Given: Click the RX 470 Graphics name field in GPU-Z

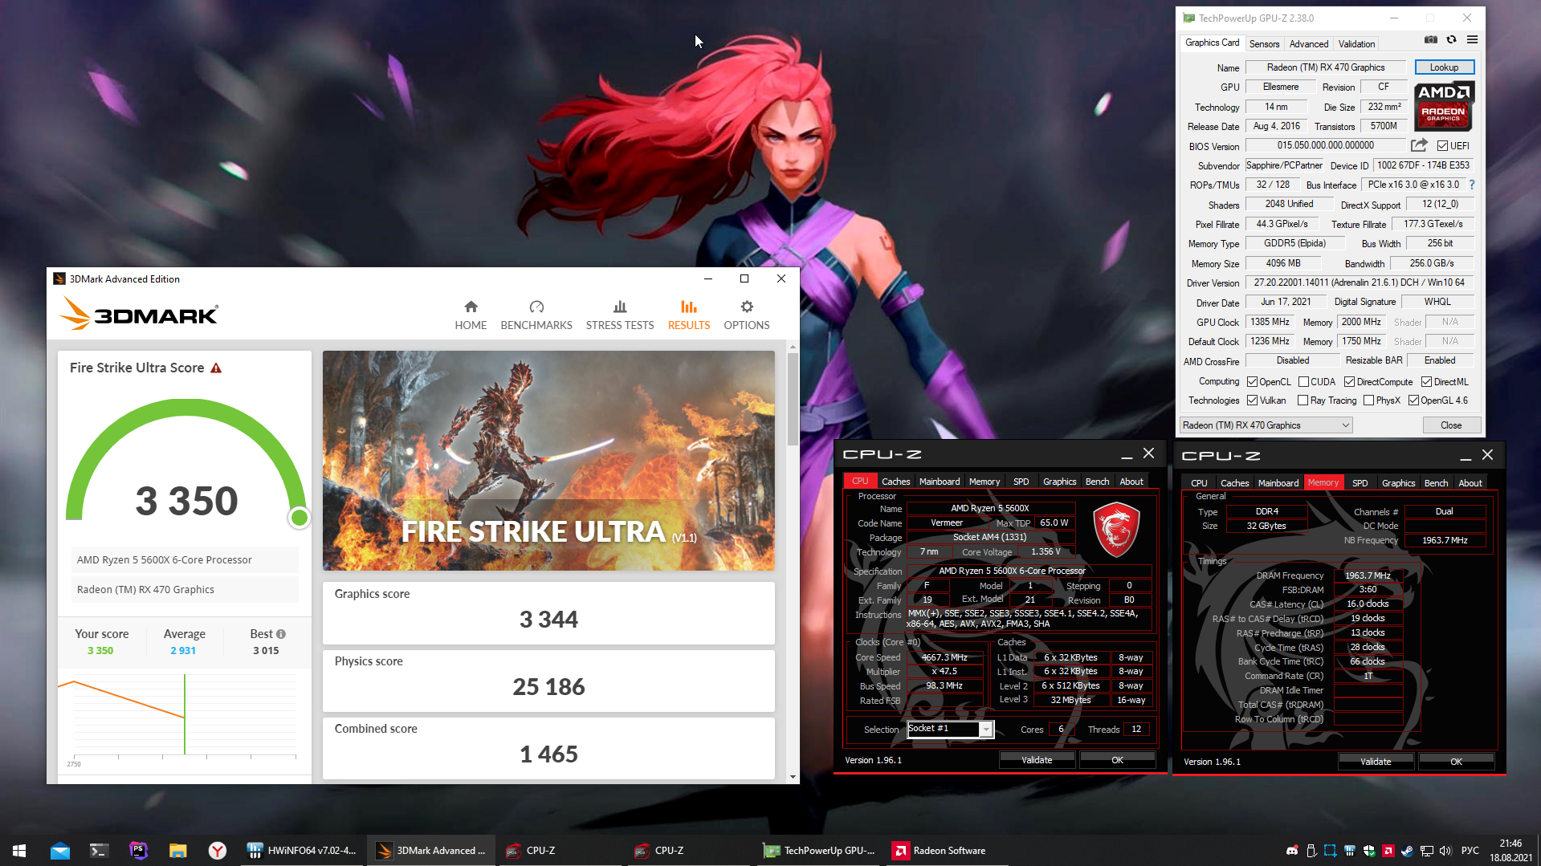Looking at the screenshot, I should coord(1326,67).
